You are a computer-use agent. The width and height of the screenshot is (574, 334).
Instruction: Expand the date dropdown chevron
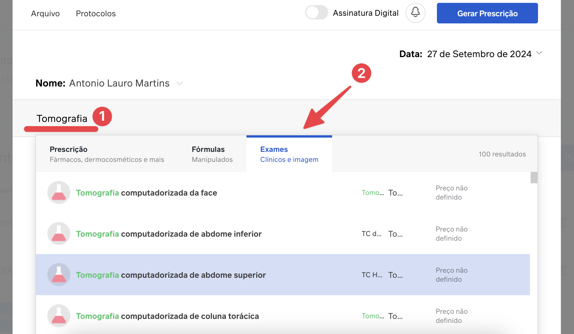[539, 53]
